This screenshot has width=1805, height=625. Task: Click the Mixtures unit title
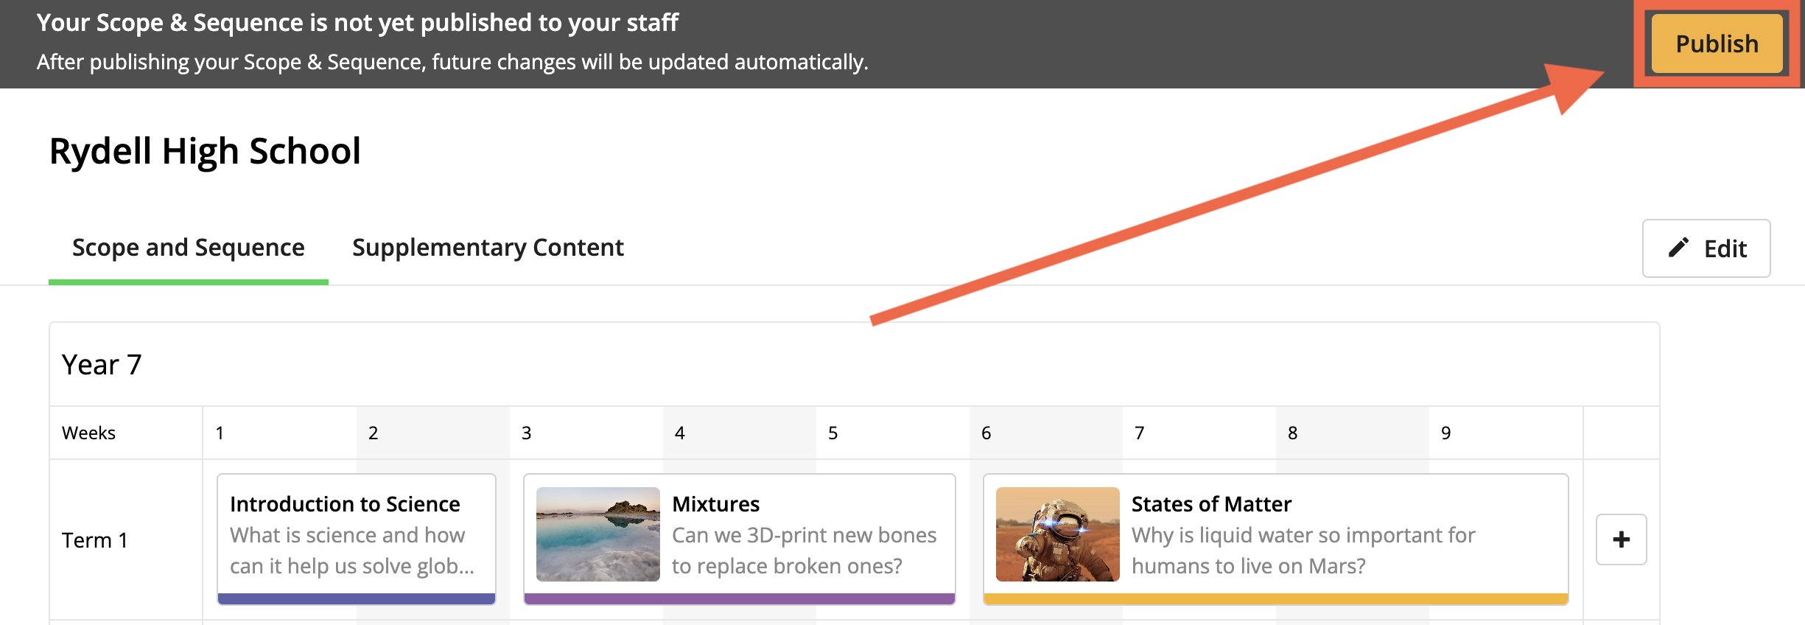(715, 504)
